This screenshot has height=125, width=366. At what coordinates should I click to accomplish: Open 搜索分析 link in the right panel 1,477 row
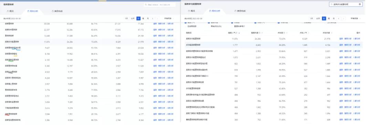point(348,51)
